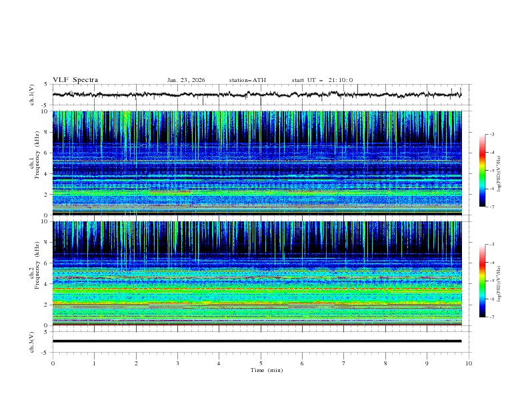Click time axis tick label '7'
This screenshot has width=528, height=408.
tap(344, 363)
